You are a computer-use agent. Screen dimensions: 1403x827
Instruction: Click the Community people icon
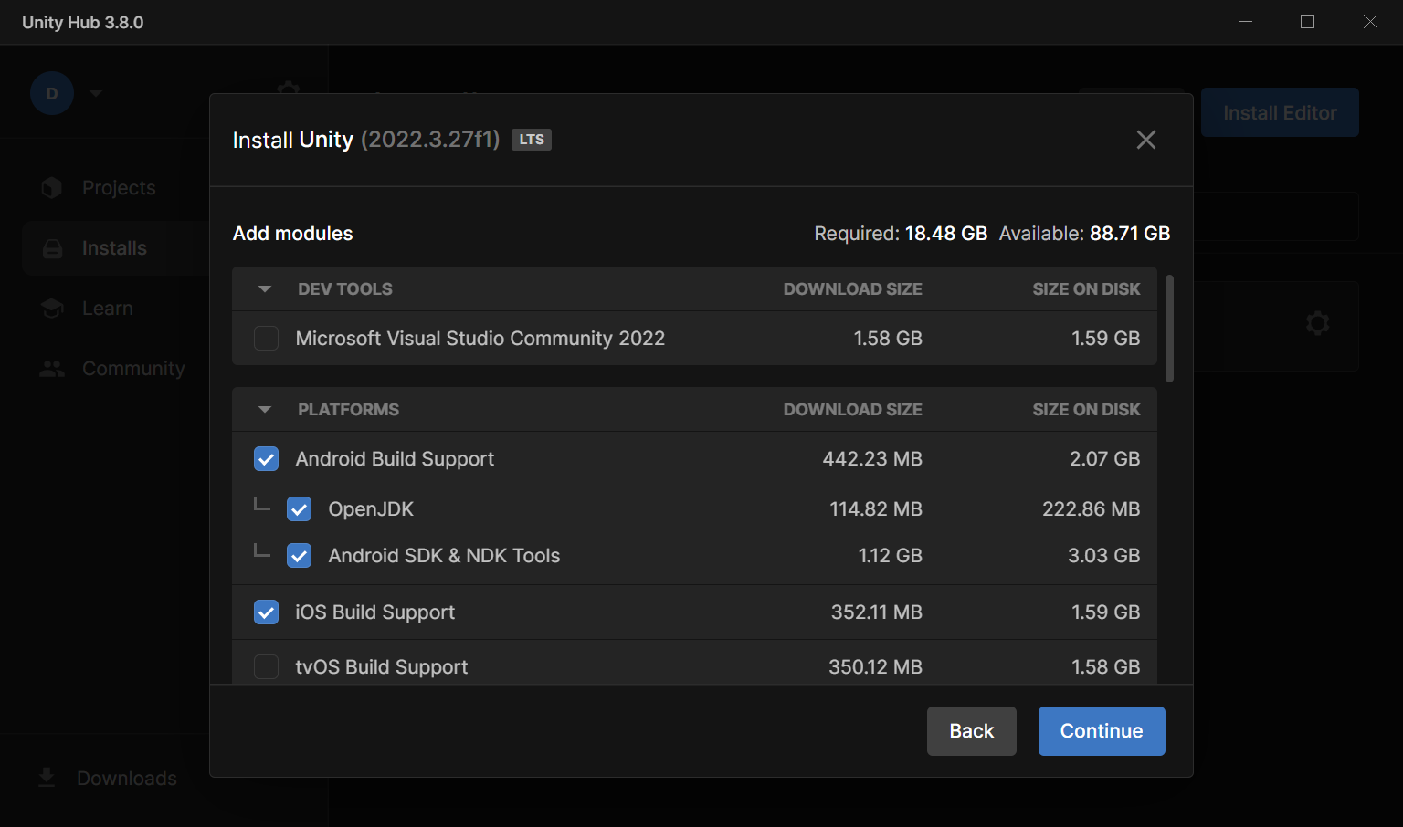[52, 369]
